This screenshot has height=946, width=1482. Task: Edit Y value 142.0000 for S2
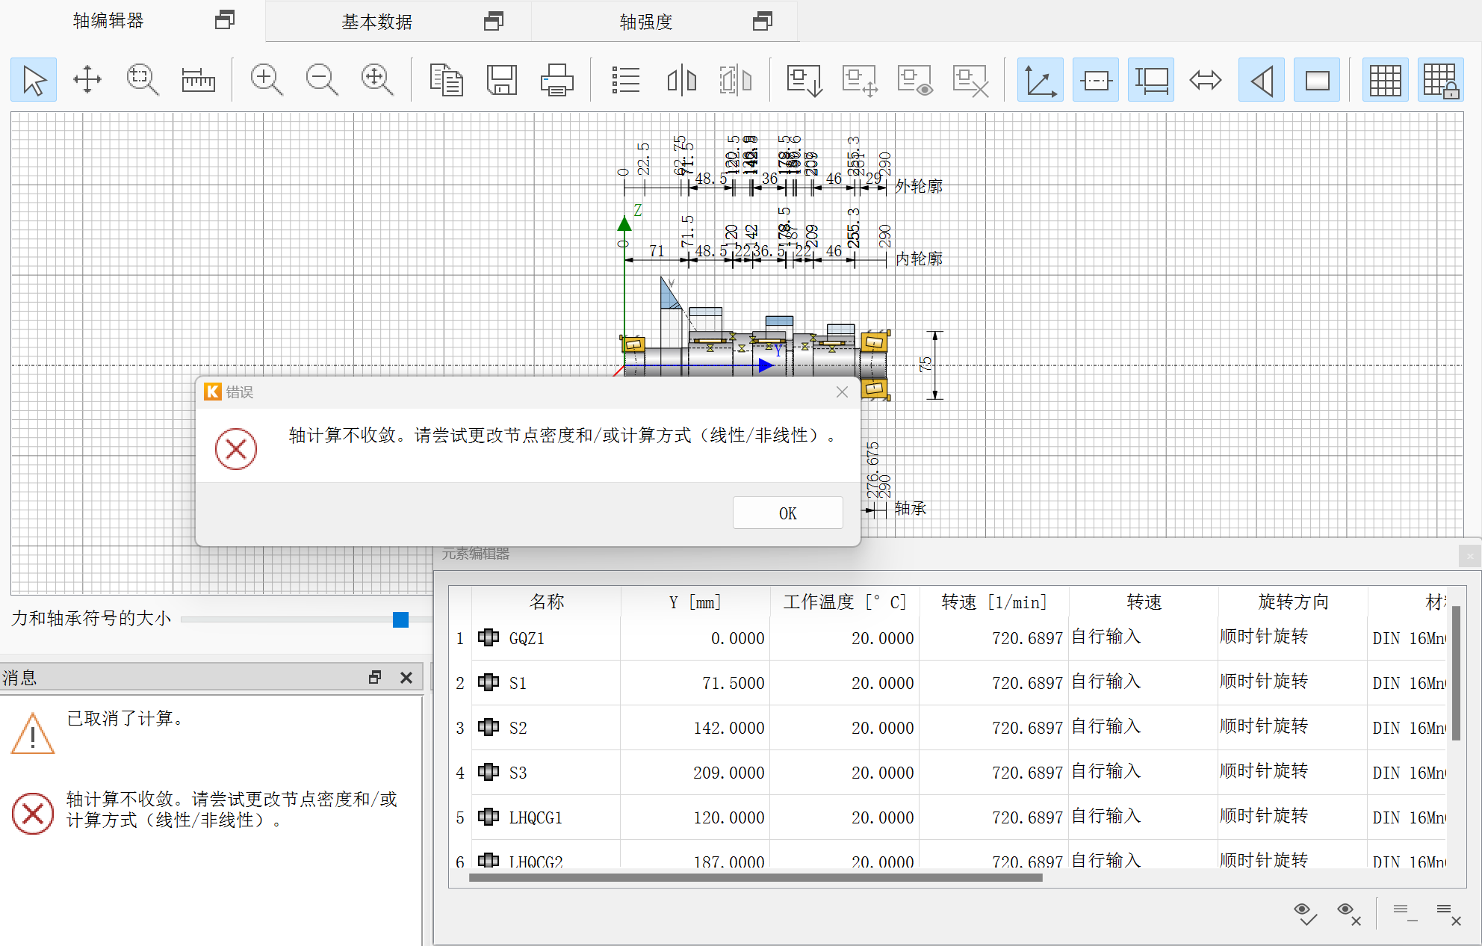[x=695, y=728]
